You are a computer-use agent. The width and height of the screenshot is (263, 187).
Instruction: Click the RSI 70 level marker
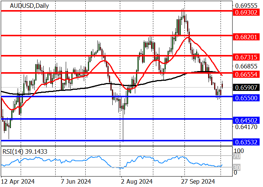pyautogui.click(x=237, y=156)
